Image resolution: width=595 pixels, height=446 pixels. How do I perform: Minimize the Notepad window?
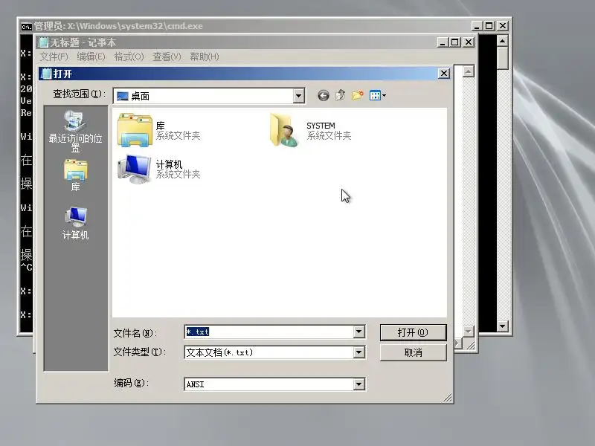pyautogui.click(x=443, y=42)
